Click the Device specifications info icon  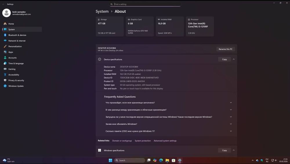click(99, 59)
